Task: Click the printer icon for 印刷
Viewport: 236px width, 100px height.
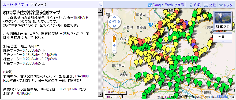Action: pyautogui.click(x=191, y=5)
